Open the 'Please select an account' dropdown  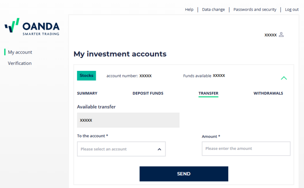tap(121, 149)
